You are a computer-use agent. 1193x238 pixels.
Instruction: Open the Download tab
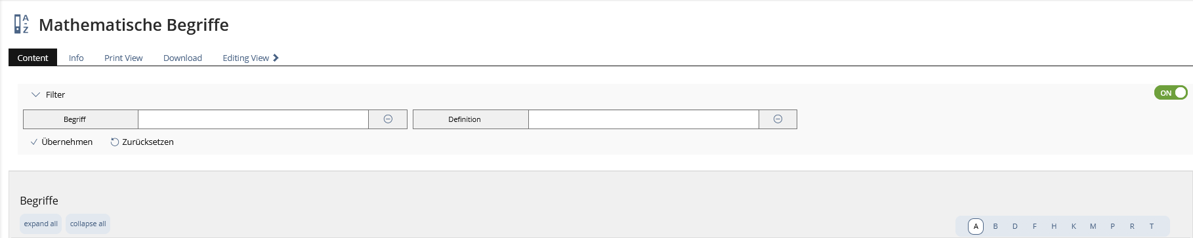(182, 58)
